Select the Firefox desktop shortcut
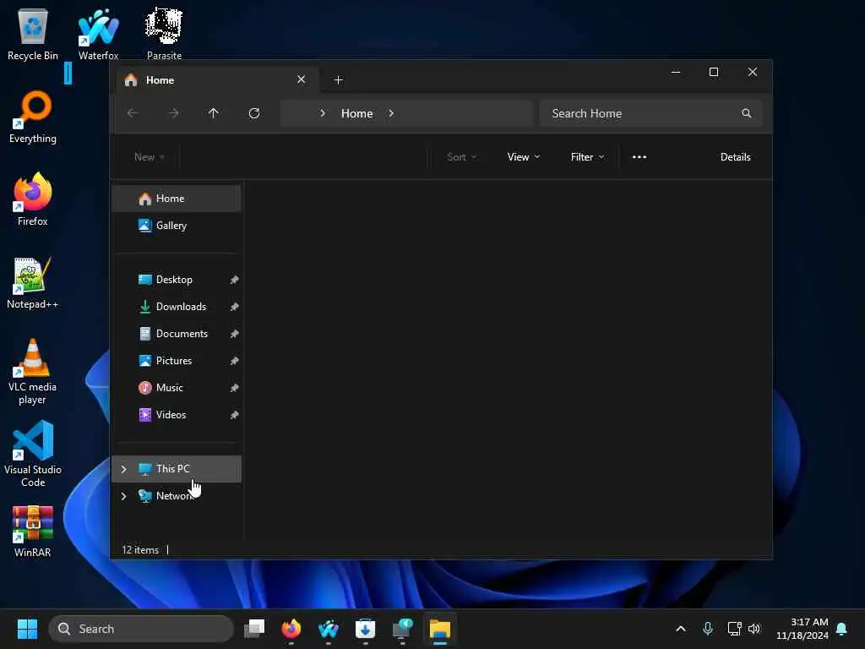 pyautogui.click(x=33, y=199)
